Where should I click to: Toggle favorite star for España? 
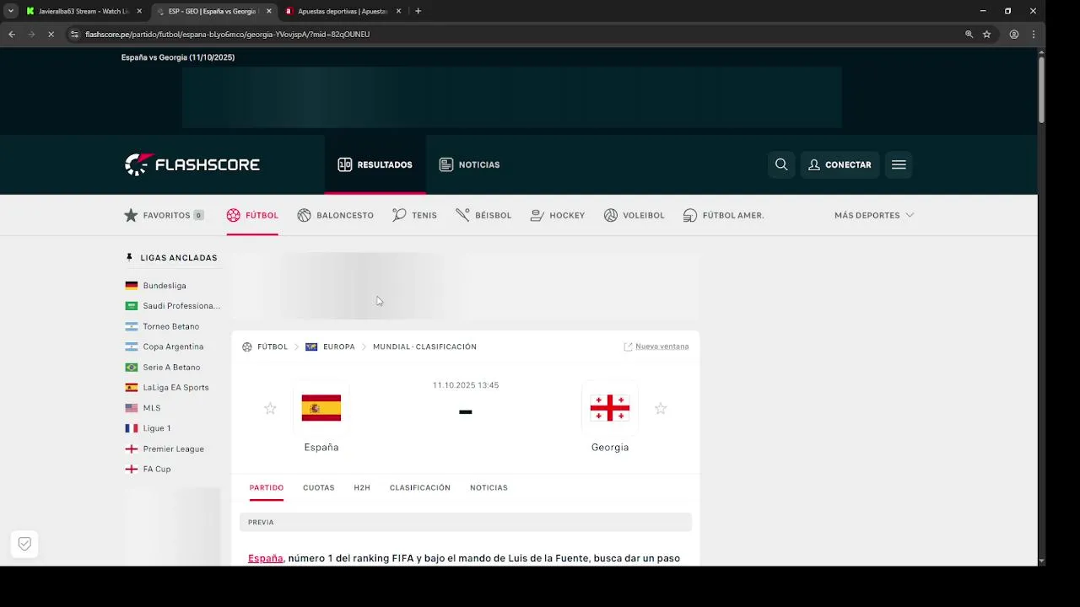coord(270,408)
